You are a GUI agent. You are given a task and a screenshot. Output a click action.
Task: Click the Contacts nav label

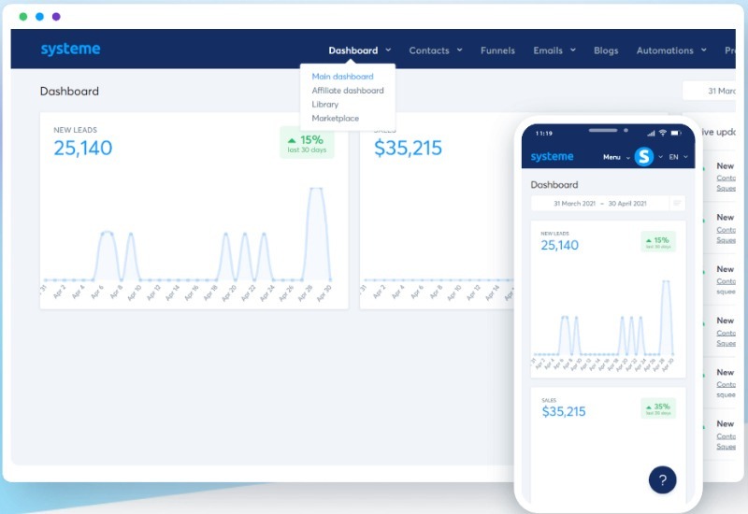[429, 50]
